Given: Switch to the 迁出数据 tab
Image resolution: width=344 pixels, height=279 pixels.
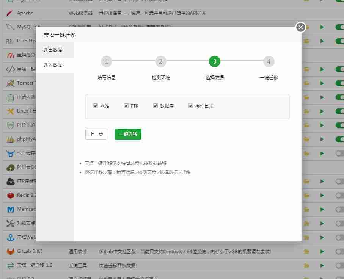Looking at the screenshot, I should pos(52,50).
